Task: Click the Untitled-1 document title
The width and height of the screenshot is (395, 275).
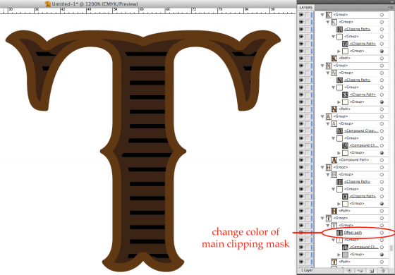Action: (95, 4)
